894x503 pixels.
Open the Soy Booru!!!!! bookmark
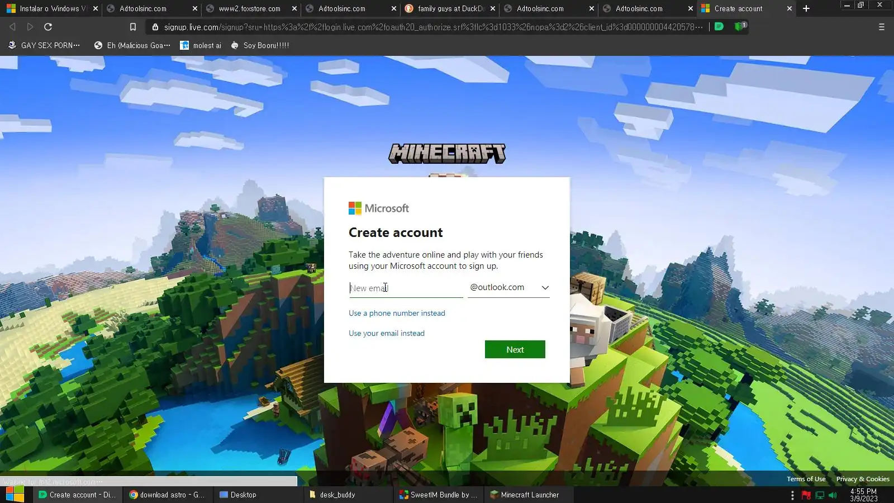[260, 45]
